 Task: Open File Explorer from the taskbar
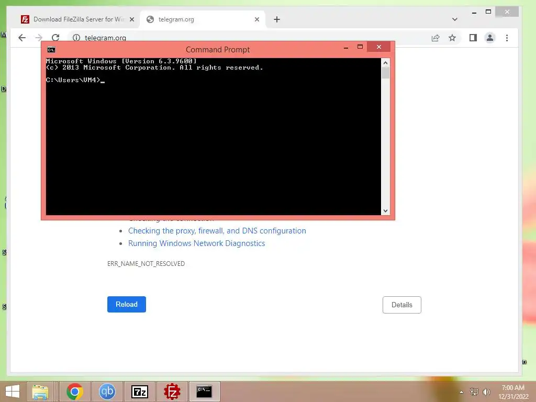(40, 392)
